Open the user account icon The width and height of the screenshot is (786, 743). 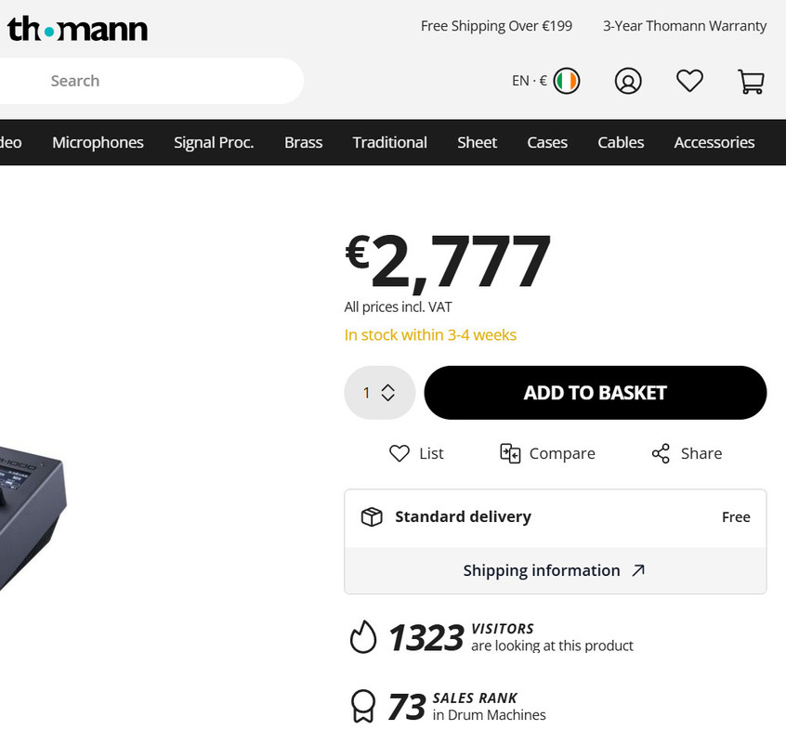(628, 81)
